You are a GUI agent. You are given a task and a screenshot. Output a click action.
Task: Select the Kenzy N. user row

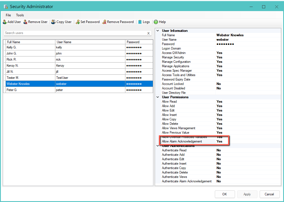(78, 66)
